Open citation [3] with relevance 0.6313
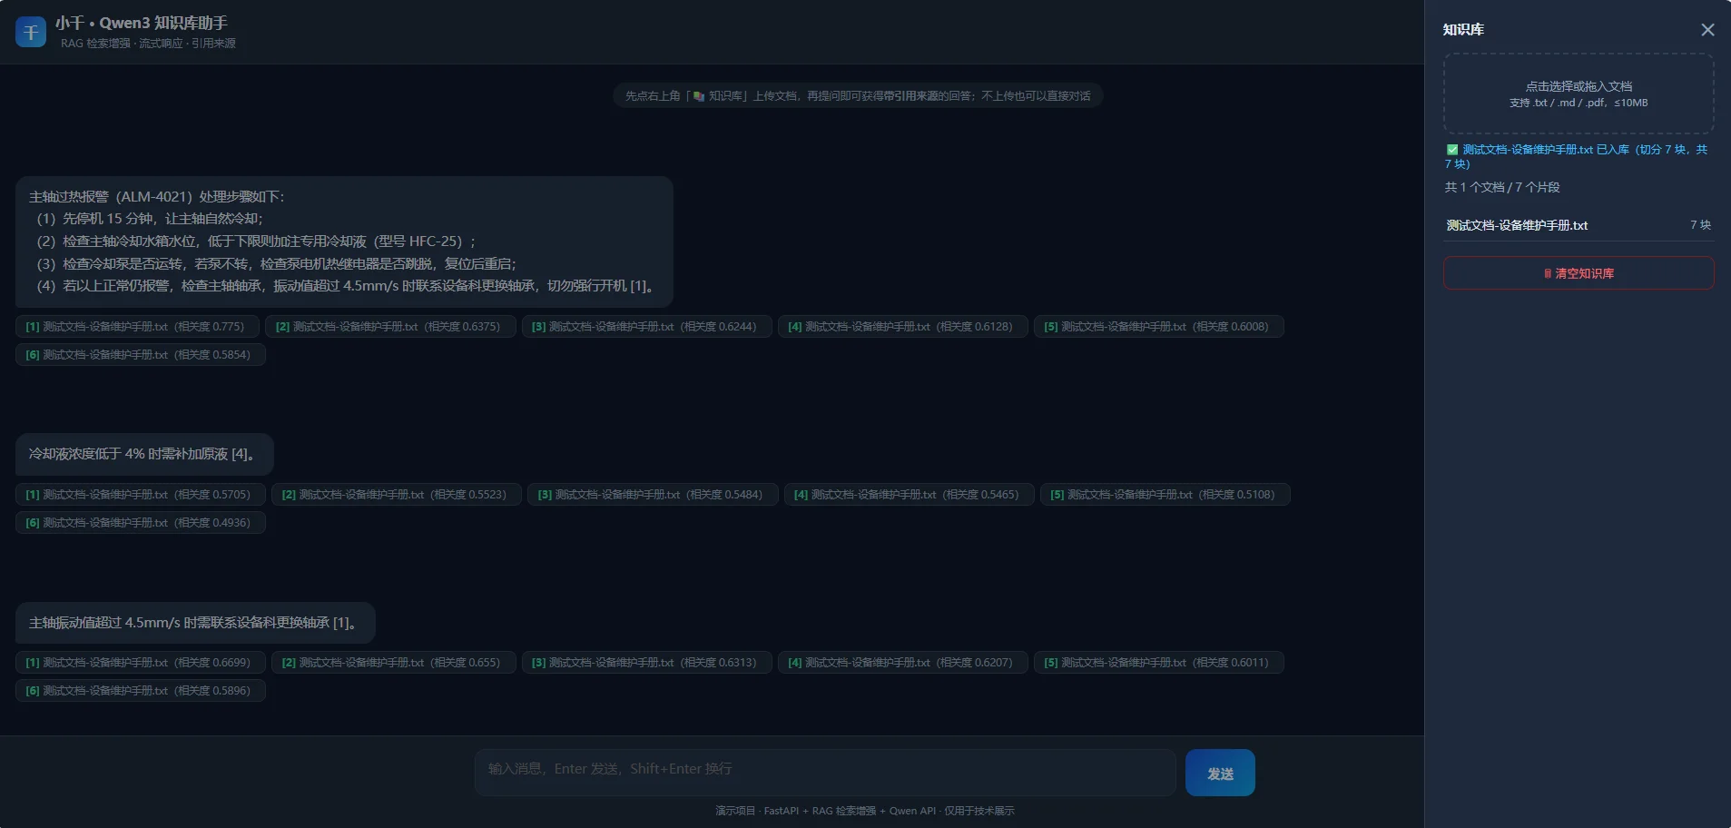The width and height of the screenshot is (1731, 828). pyautogui.click(x=646, y=663)
